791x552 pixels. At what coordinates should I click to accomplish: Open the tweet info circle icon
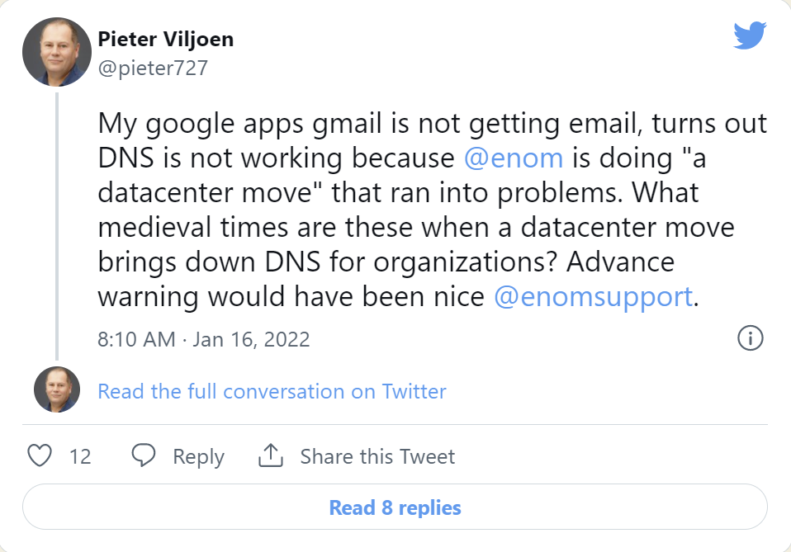click(750, 338)
